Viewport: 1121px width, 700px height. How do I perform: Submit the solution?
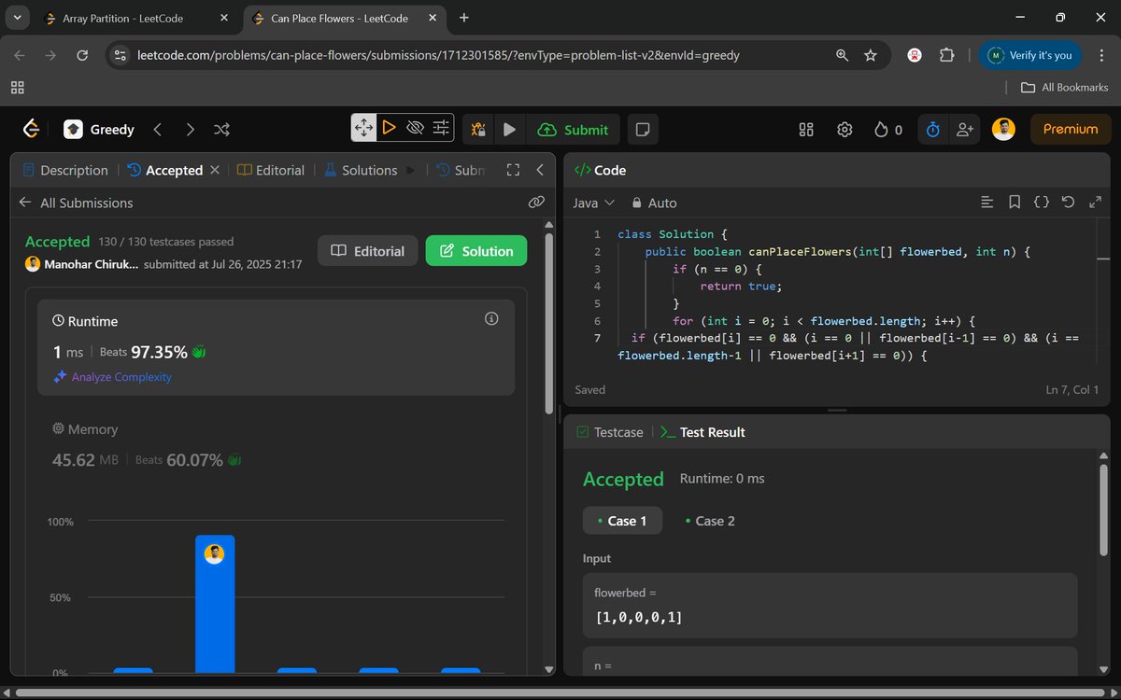[574, 130]
